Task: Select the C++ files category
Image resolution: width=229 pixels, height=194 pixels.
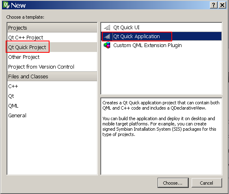Action: pyautogui.click(x=52, y=86)
